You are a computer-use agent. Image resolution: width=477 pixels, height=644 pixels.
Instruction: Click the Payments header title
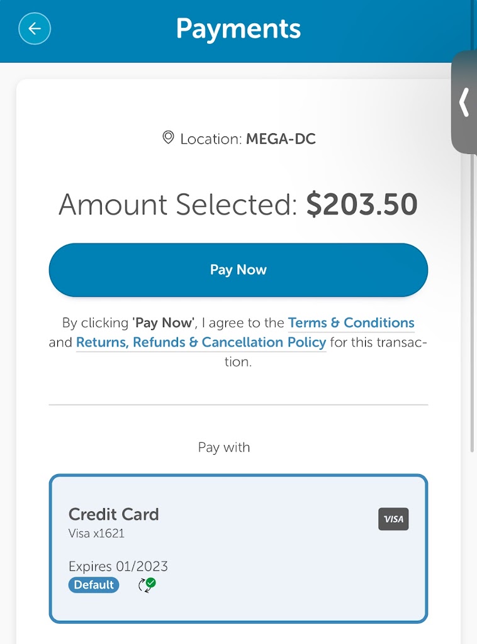pos(238,29)
